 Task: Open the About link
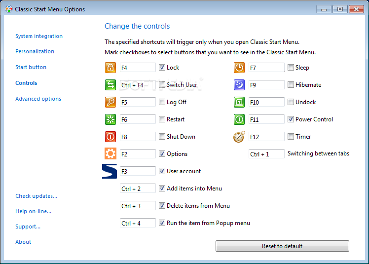click(x=23, y=242)
